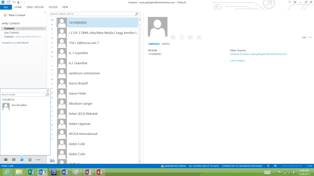Collapse the My Contacts group
This screenshot has height=176, width=314.
3,23
